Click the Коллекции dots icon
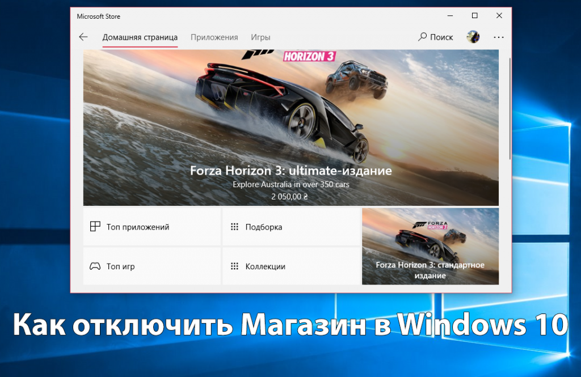This screenshot has width=581, height=377. tap(233, 266)
